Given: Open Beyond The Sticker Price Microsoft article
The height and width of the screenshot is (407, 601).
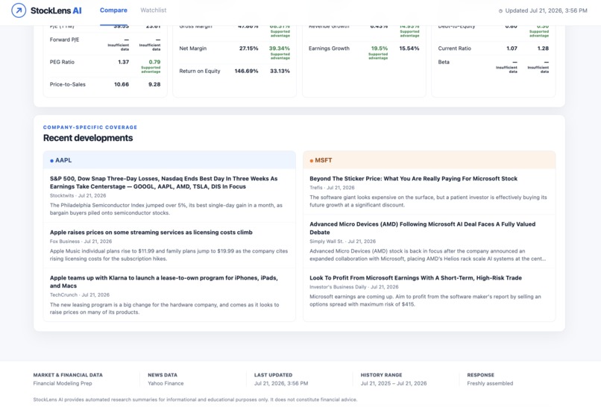Looking at the screenshot, I should pos(413,179).
